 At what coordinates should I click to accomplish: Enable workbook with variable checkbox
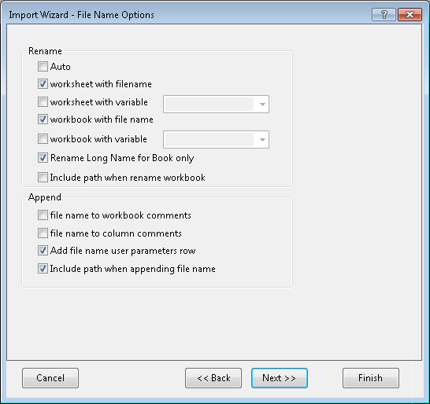click(x=43, y=139)
